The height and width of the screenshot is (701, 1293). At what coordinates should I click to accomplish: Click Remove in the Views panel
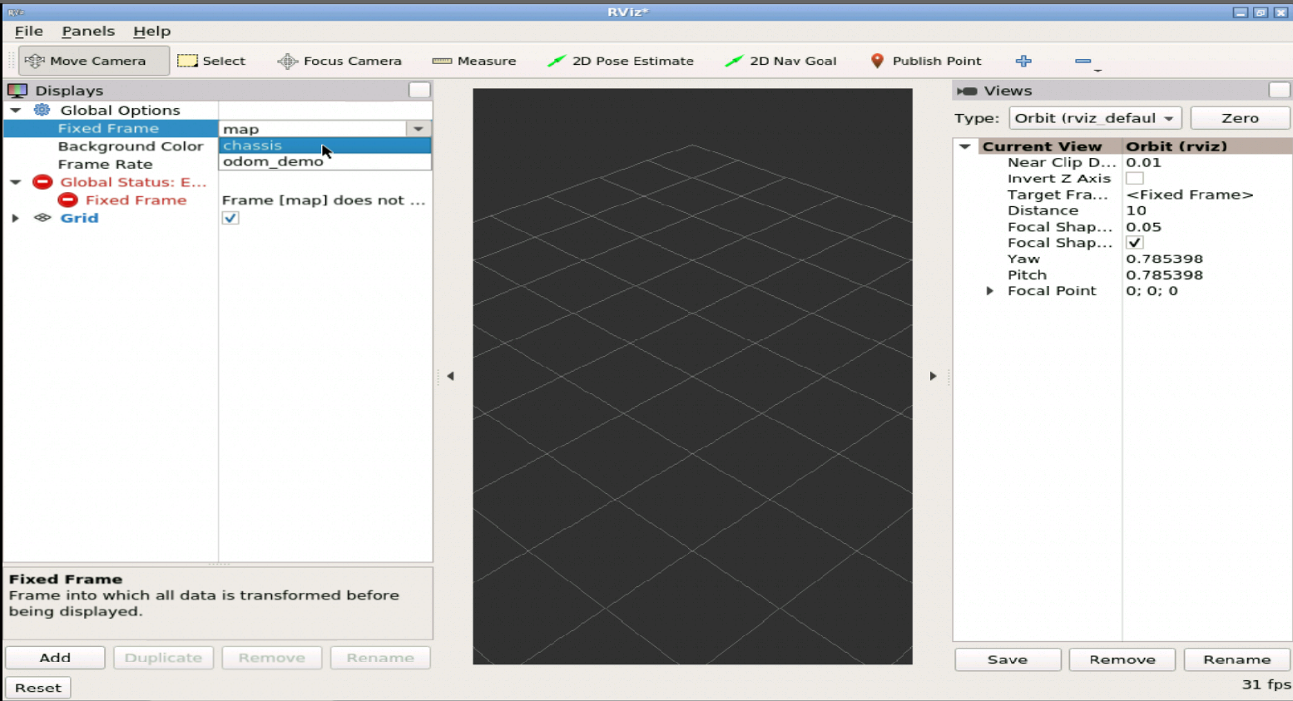tap(1122, 659)
